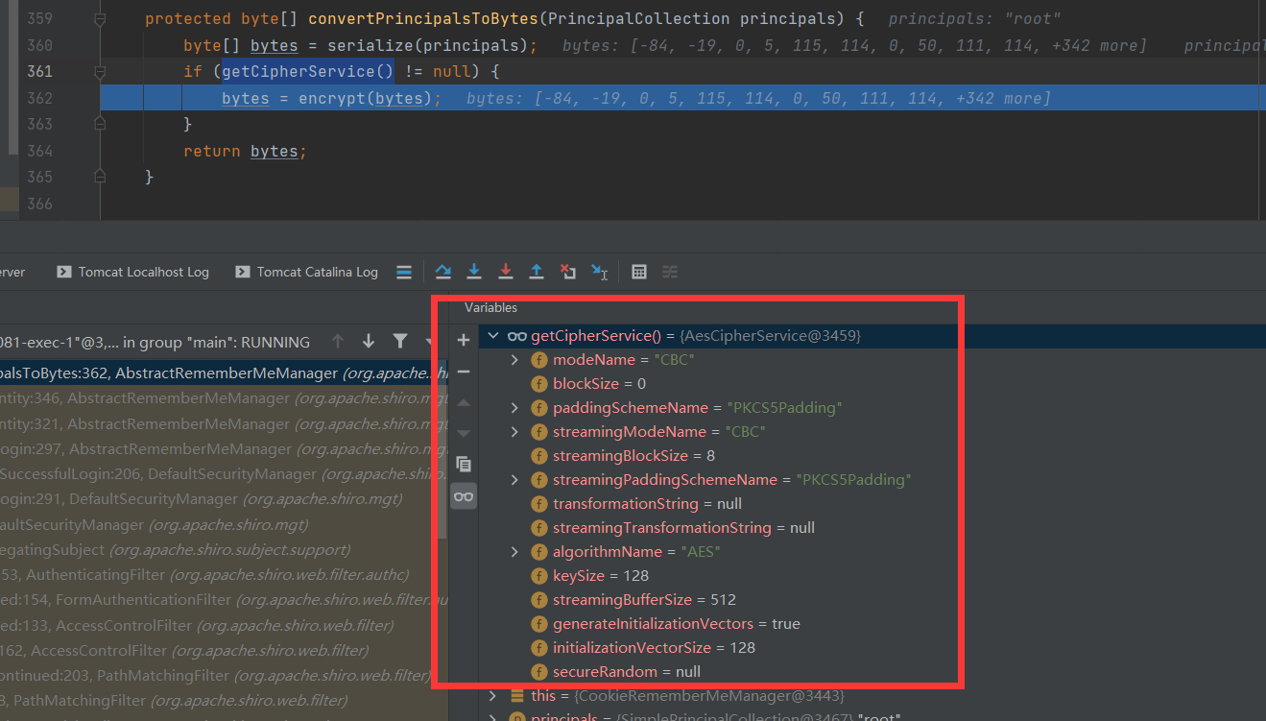
Task: Expand the modeName field
Action: pyautogui.click(x=514, y=360)
